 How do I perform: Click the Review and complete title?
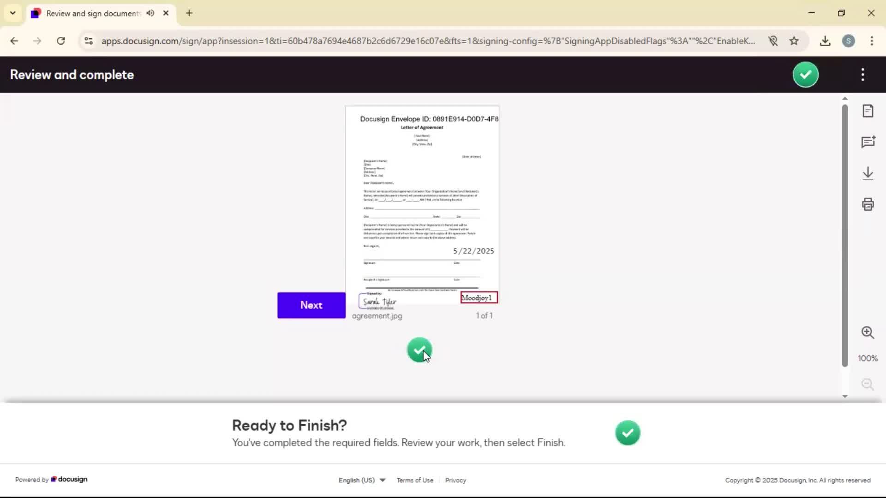click(72, 75)
